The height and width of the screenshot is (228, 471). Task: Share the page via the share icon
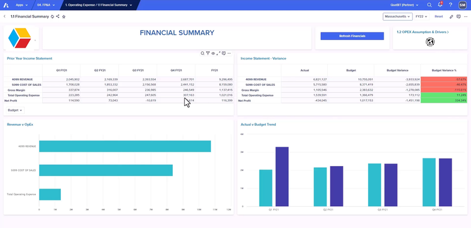58,16
